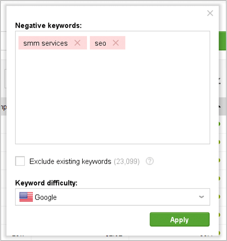Click the "Negative keywords:" heading label
Viewport: 227px width, 241px height.
pyautogui.click(x=48, y=25)
